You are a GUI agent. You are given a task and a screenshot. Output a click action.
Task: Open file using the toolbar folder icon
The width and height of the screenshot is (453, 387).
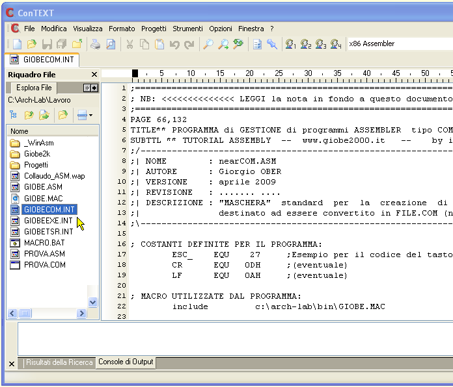coord(32,44)
